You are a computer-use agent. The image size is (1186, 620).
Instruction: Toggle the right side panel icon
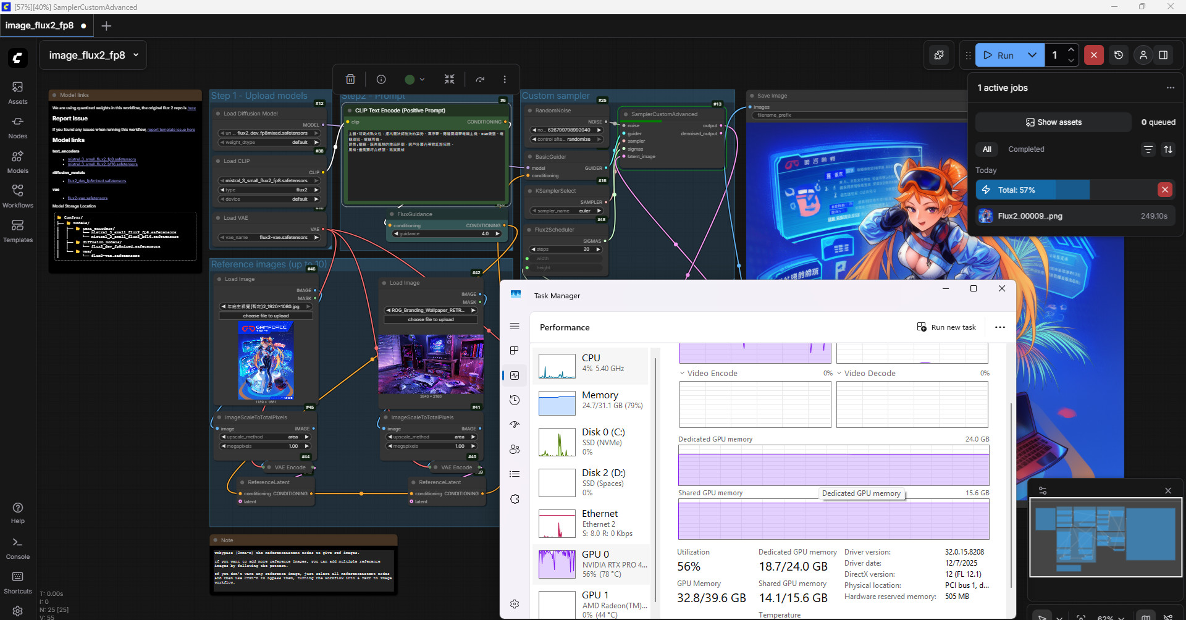(x=1163, y=55)
